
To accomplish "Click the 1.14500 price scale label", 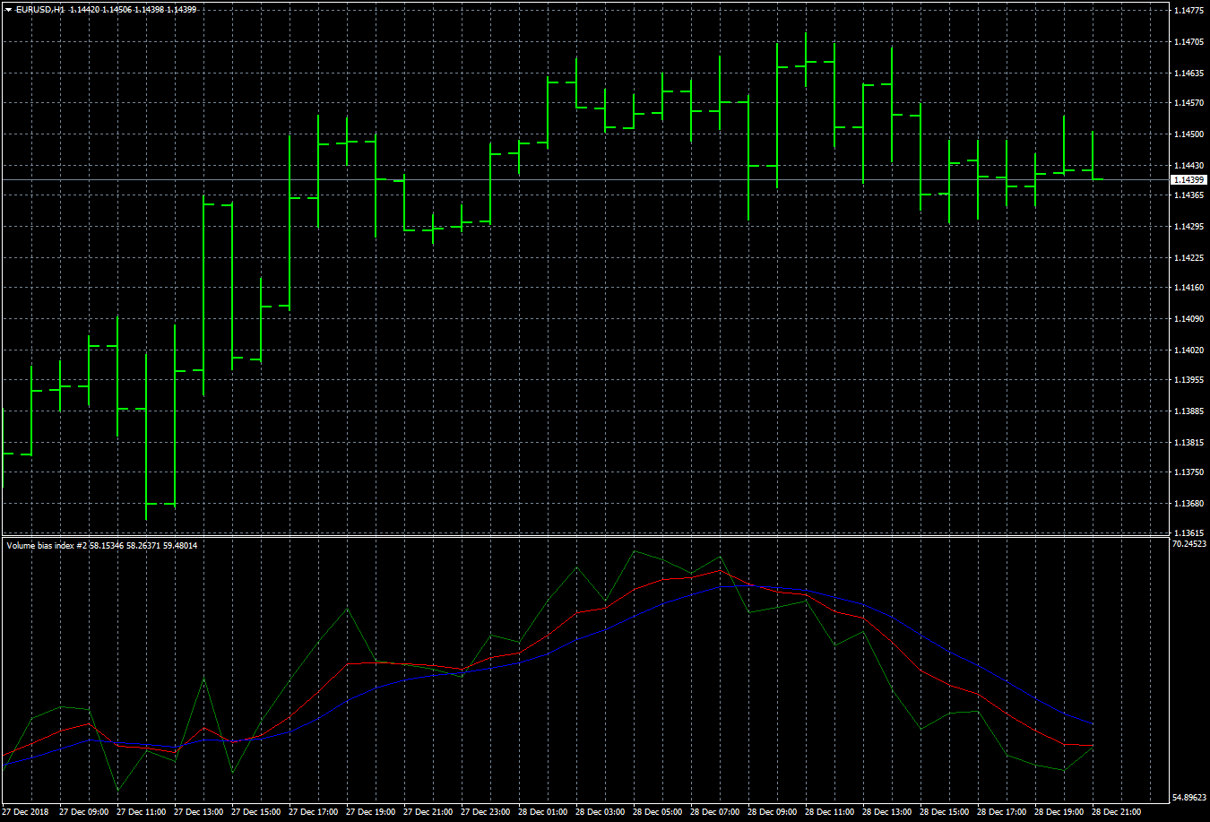I will tap(1188, 134).
